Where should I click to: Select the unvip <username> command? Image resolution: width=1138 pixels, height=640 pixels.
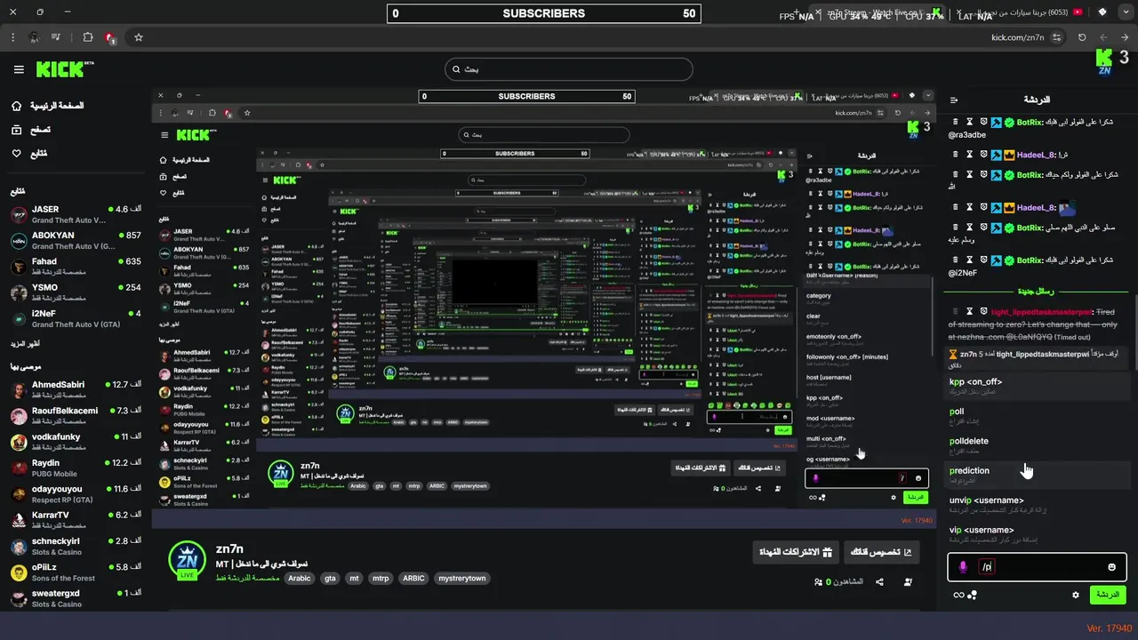tap(1038, 504)
